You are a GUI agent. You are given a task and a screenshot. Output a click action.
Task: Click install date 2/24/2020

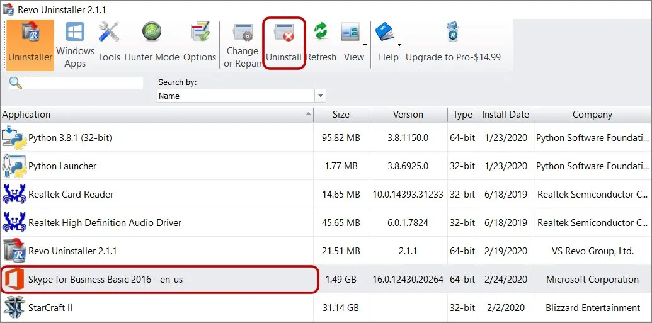coord(506,280)
